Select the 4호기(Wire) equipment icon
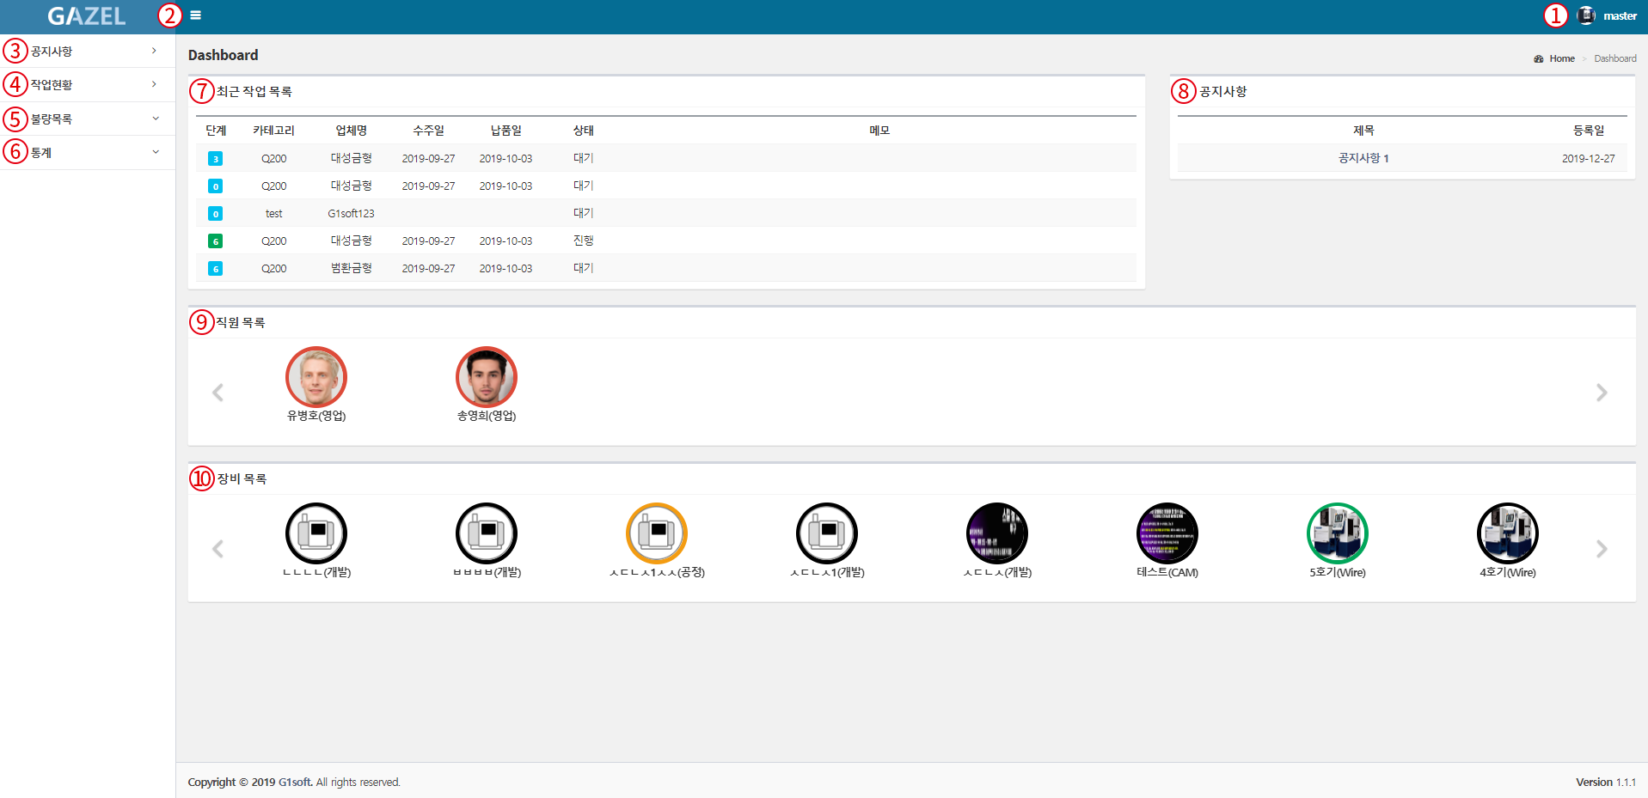This screenshot has height=798, width=1648. point(1507,533)
